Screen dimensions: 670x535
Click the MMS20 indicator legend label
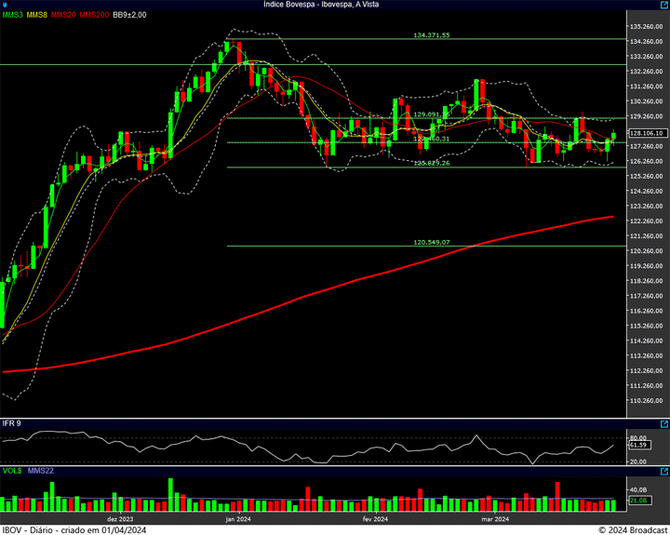[62, 16]
